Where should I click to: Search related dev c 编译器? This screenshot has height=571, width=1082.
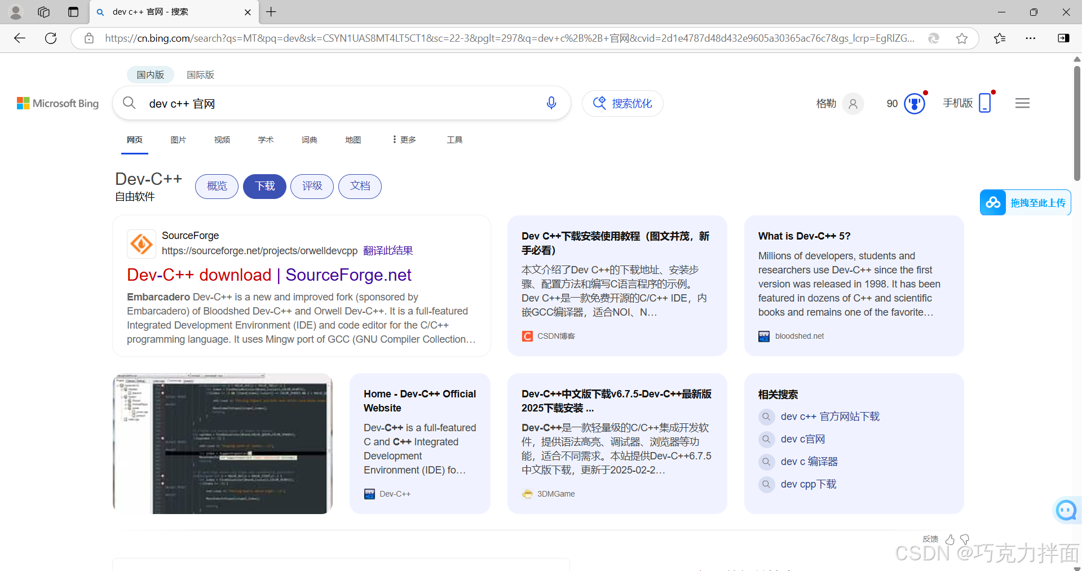pos(809,462)
